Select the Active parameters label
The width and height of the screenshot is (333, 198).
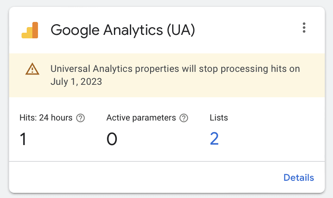(141, 118)
